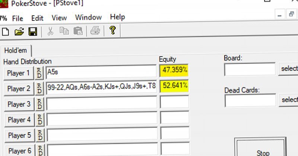This screenshot has width=298, height=156.
Task: Click the Player 6 button
Action: 20,150
